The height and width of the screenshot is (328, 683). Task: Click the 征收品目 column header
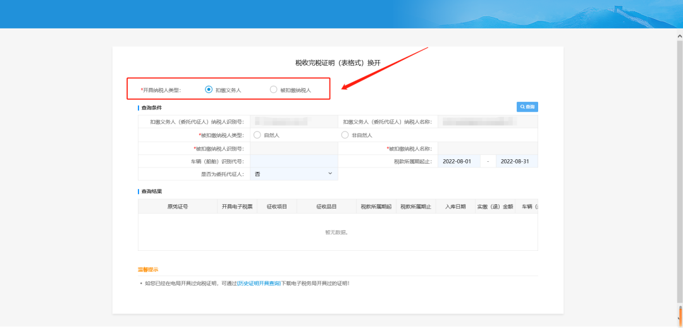(326, 207)
